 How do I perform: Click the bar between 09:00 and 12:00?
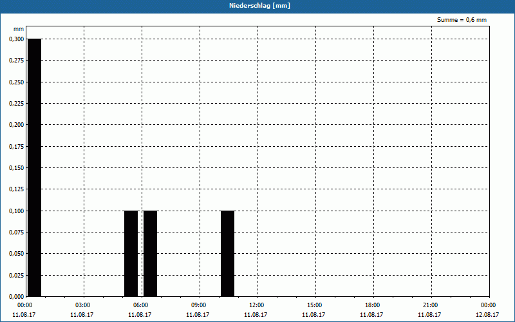[x=228, y=254]
